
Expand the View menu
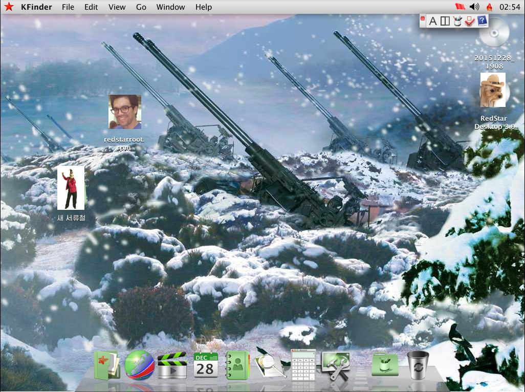[117, 7]
